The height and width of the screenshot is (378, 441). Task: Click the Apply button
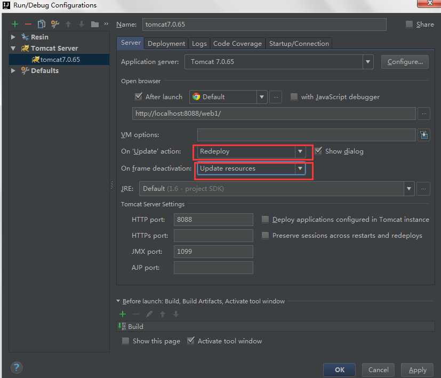[418, 370]
